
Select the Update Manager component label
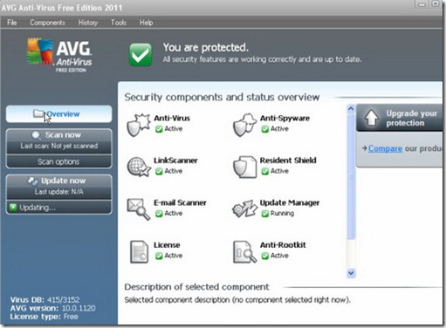(290, 202)
